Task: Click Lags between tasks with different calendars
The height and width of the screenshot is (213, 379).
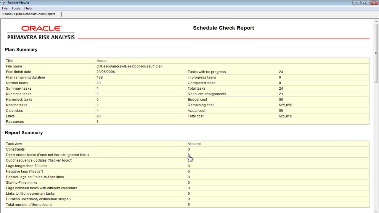Action: pos(41,188)
